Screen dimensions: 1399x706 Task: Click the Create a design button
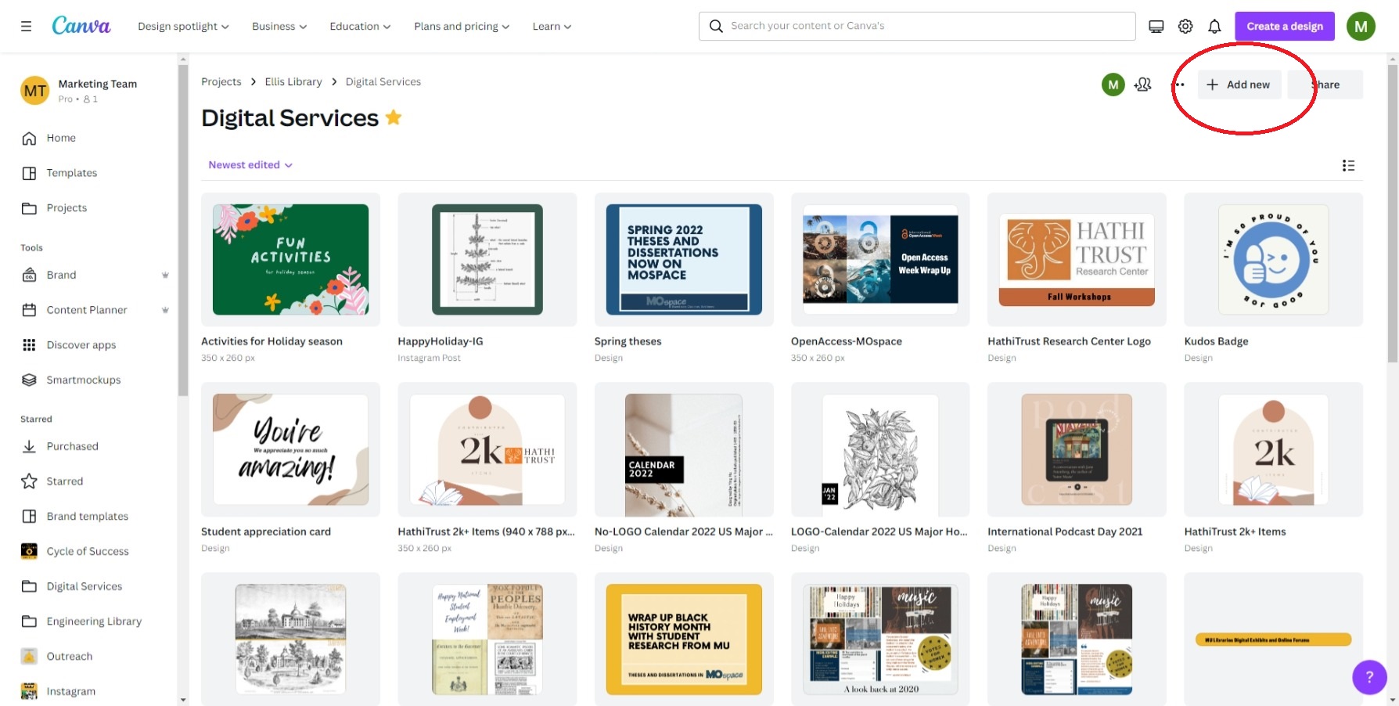(x=1284, y=26)
